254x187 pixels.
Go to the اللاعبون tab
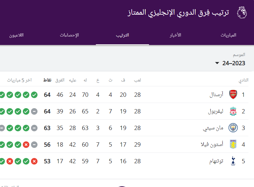(16, 35)
